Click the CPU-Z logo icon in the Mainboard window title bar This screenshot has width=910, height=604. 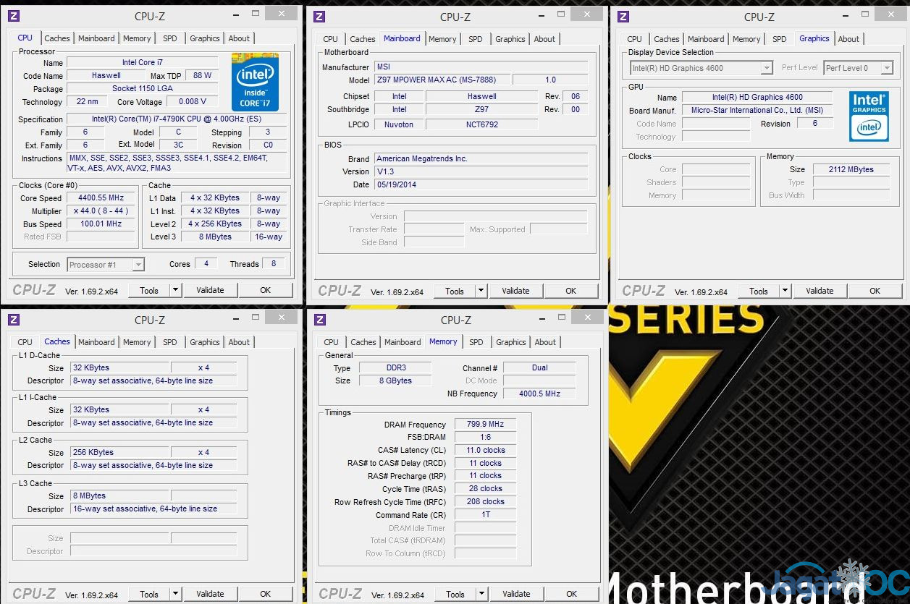(319, 17)
